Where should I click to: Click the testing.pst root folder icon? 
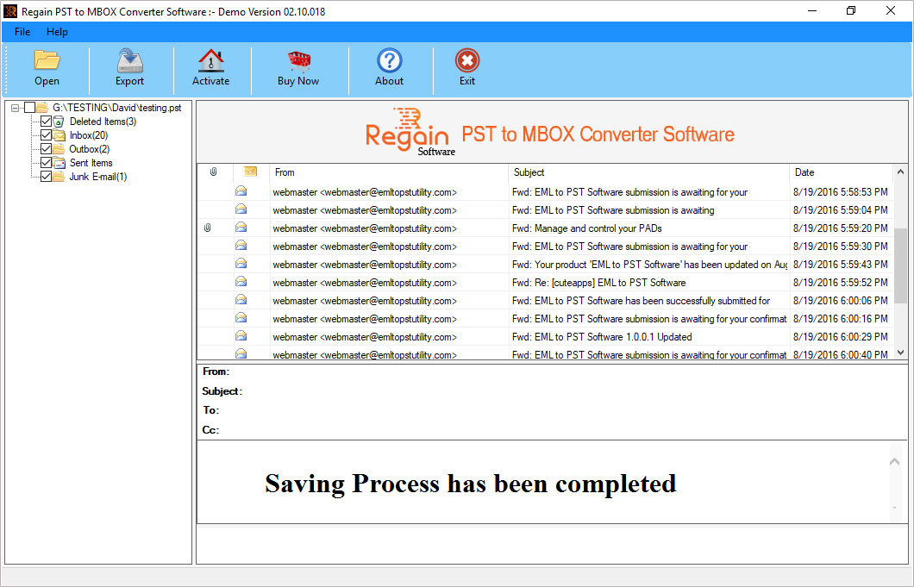tap(42, 107)
